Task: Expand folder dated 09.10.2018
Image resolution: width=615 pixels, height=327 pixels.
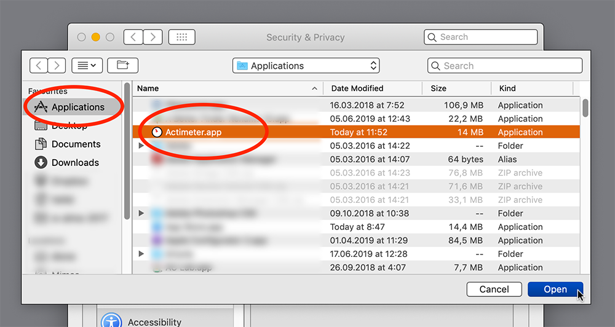Action: pyautogui.click(x=141, y=213)
